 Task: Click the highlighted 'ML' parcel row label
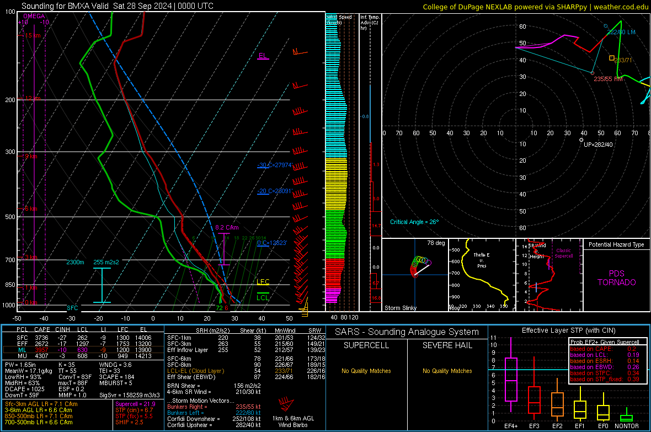(x=22, y=350)
